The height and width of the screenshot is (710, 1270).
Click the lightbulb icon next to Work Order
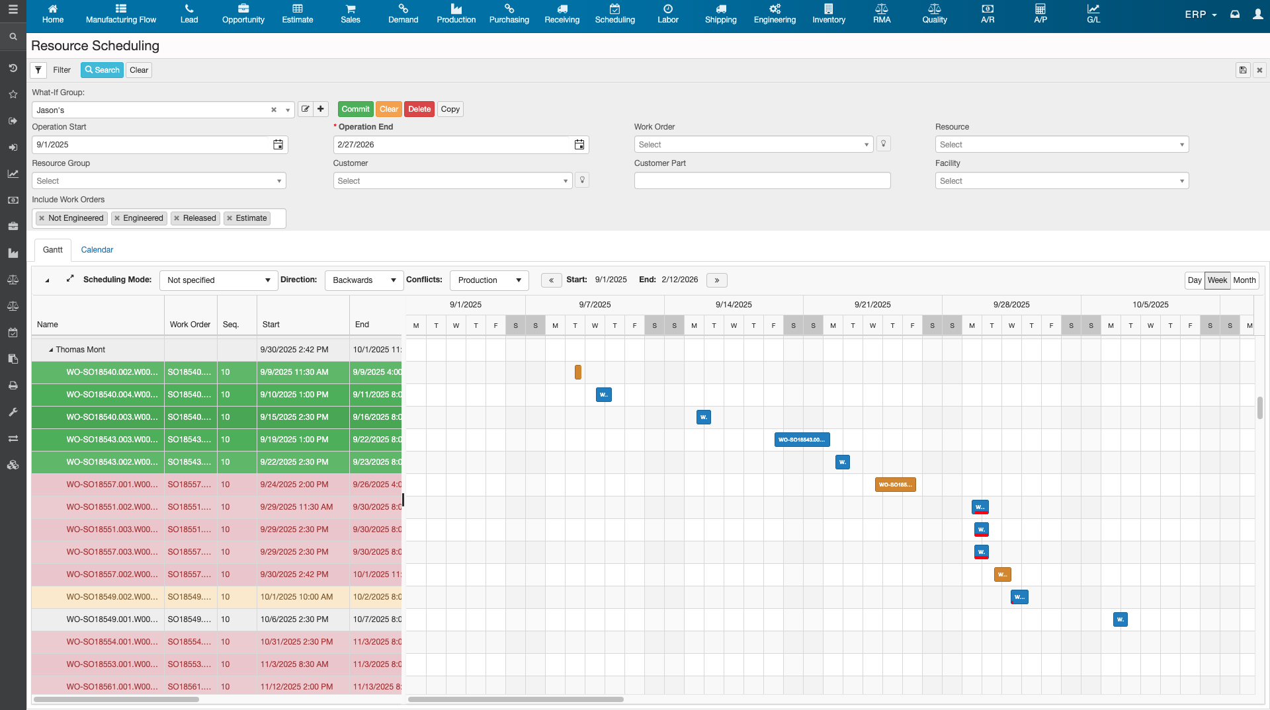tap(883, 143)
